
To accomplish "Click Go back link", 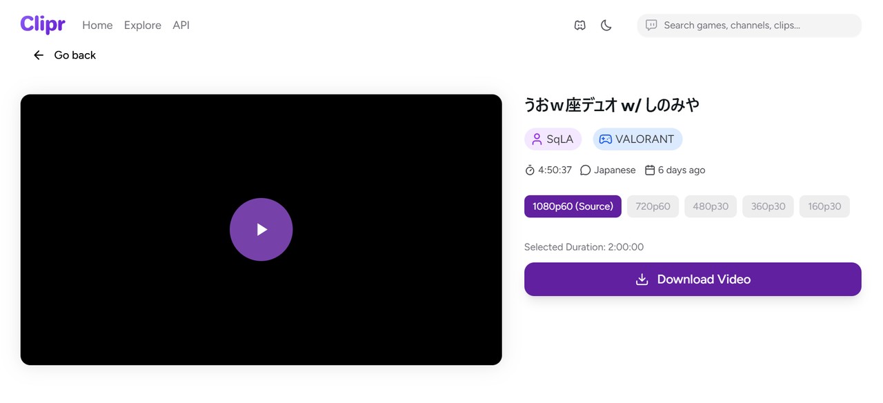I will pyautogui.click(x=75, y=55).
